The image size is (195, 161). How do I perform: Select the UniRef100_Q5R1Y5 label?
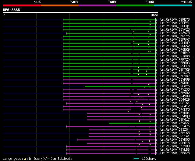175,36
